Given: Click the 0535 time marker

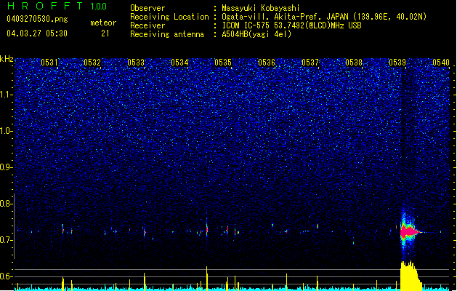Looking at the screenshot, I should coord(223,62).
